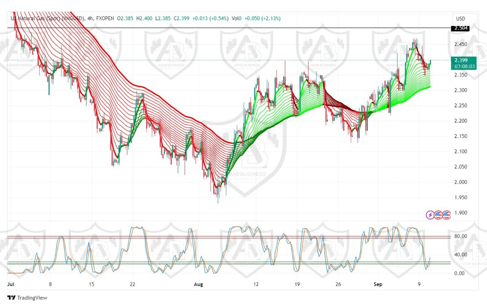Click the 22 date axis label
The image size is (487, 305).
coord(132,284)
